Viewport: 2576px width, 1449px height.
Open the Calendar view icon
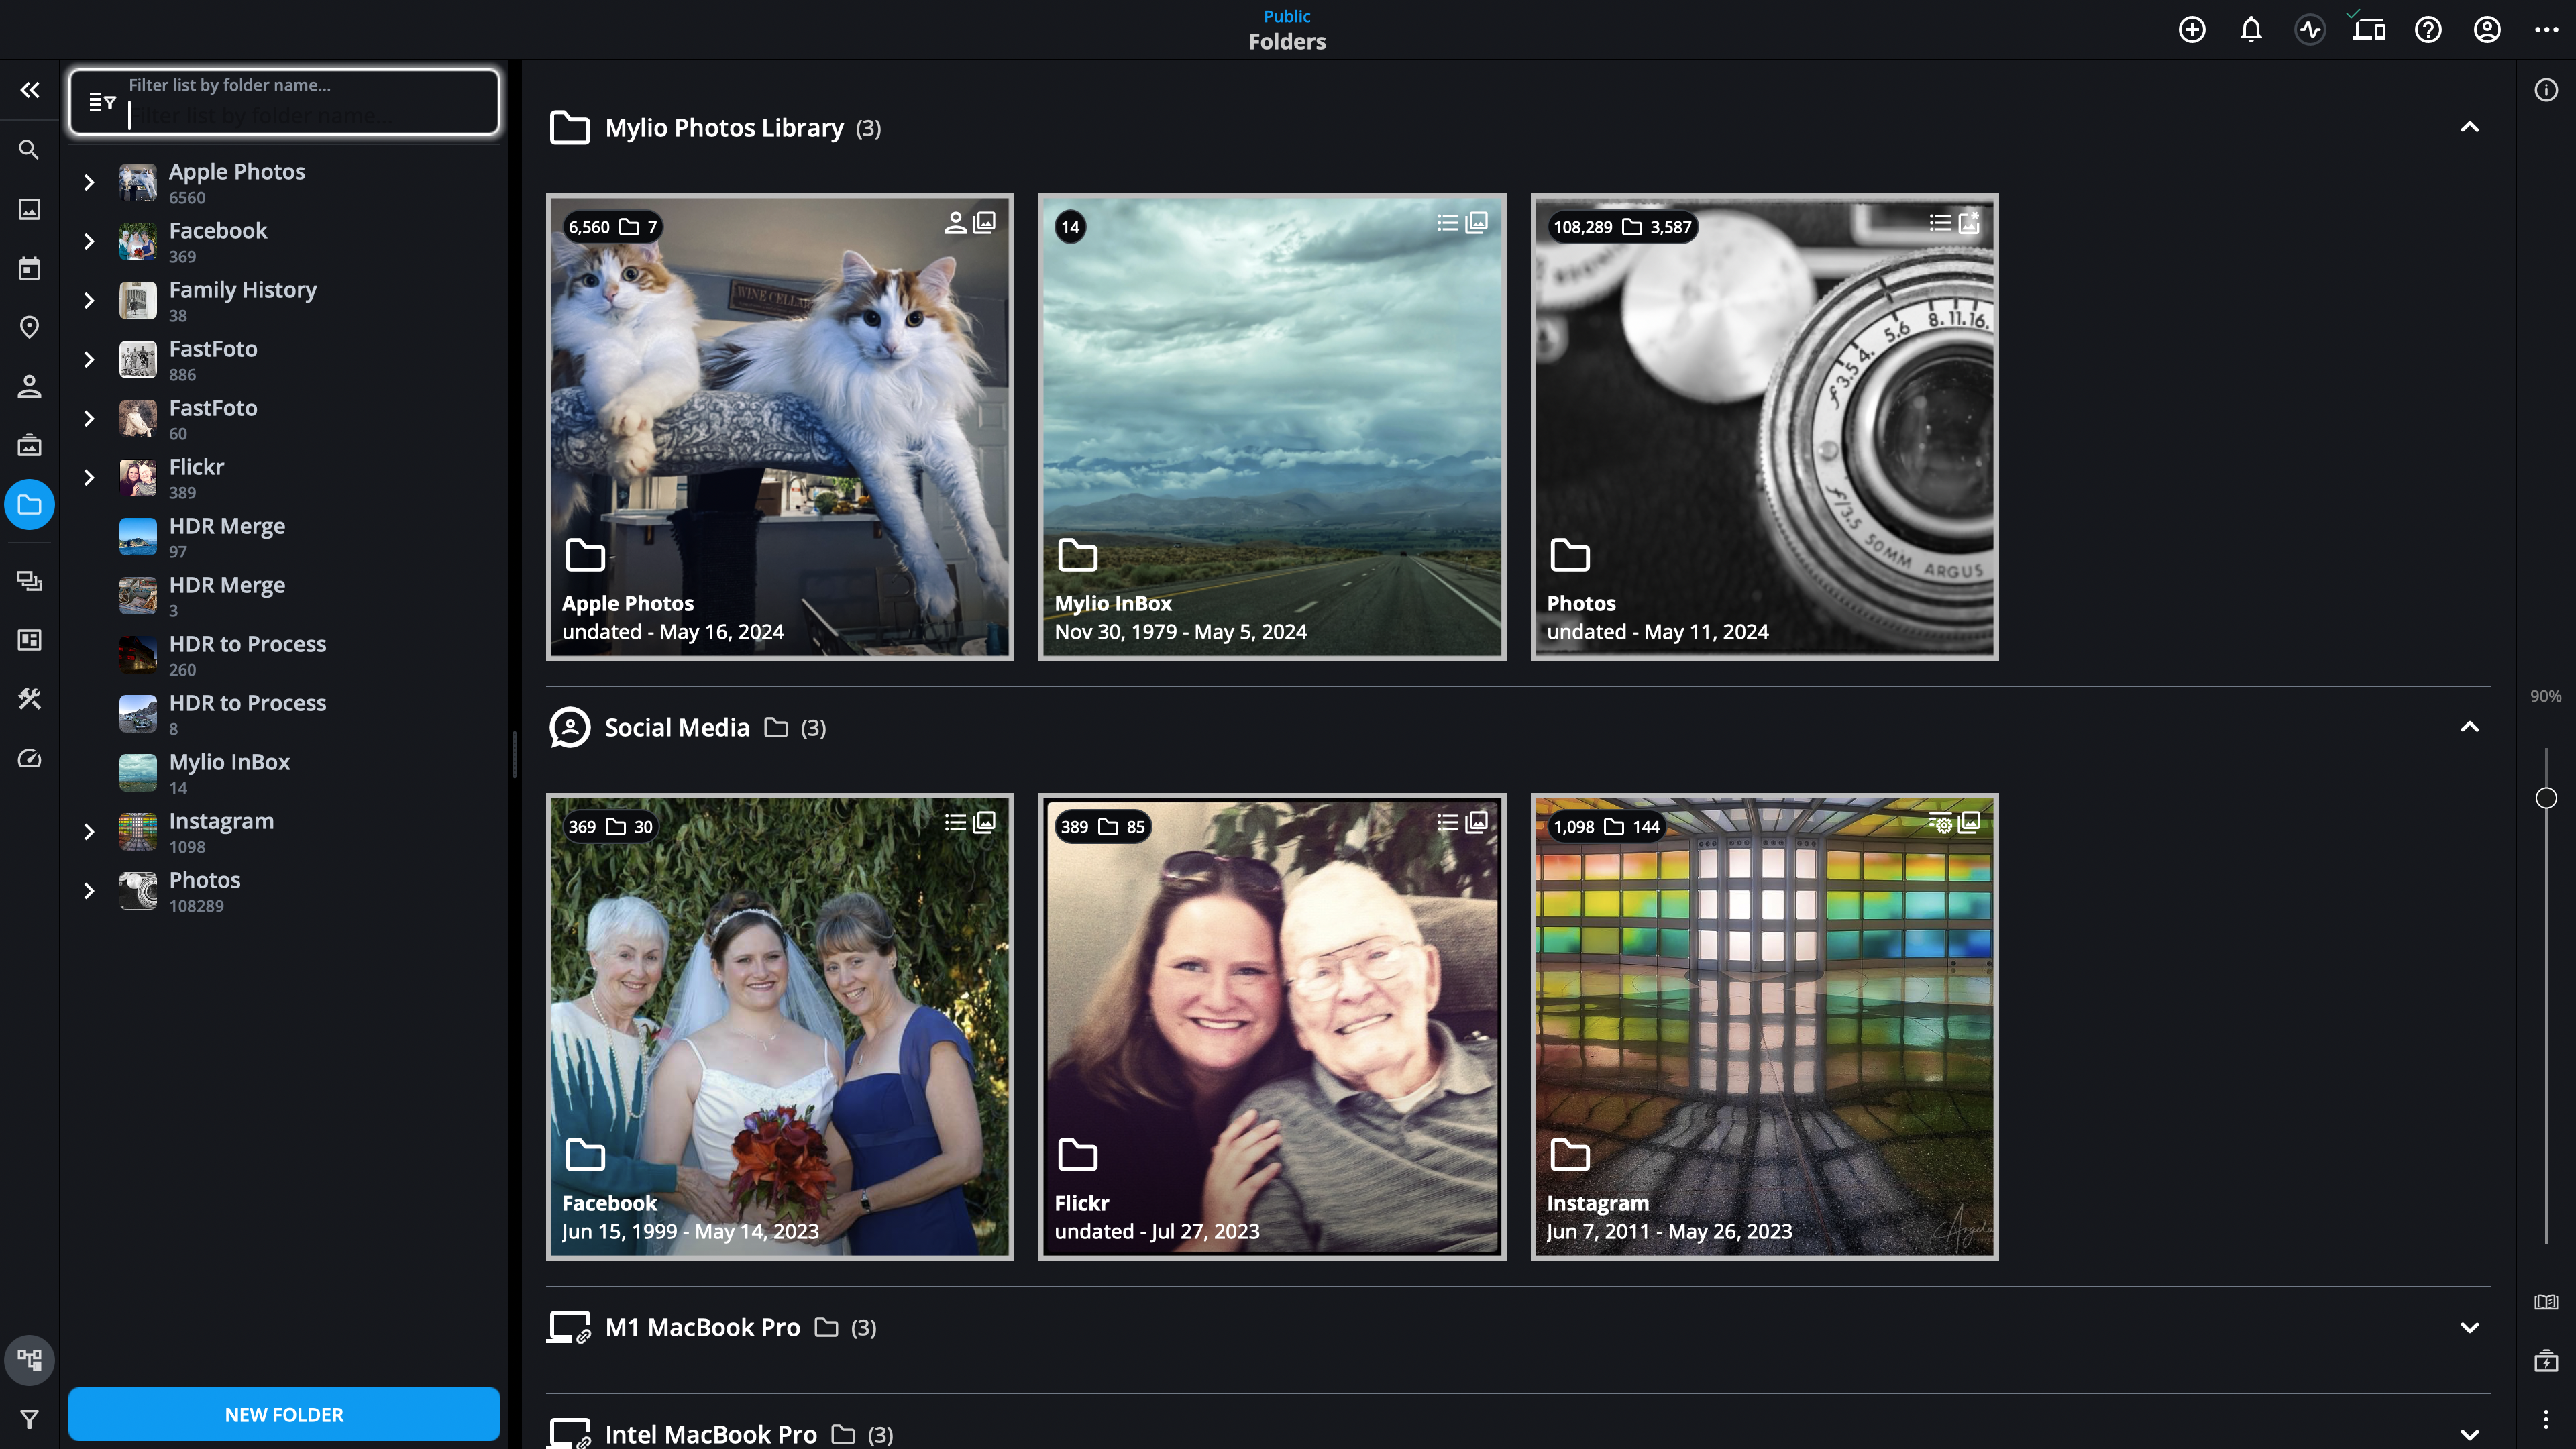click(x=29, y=268)
